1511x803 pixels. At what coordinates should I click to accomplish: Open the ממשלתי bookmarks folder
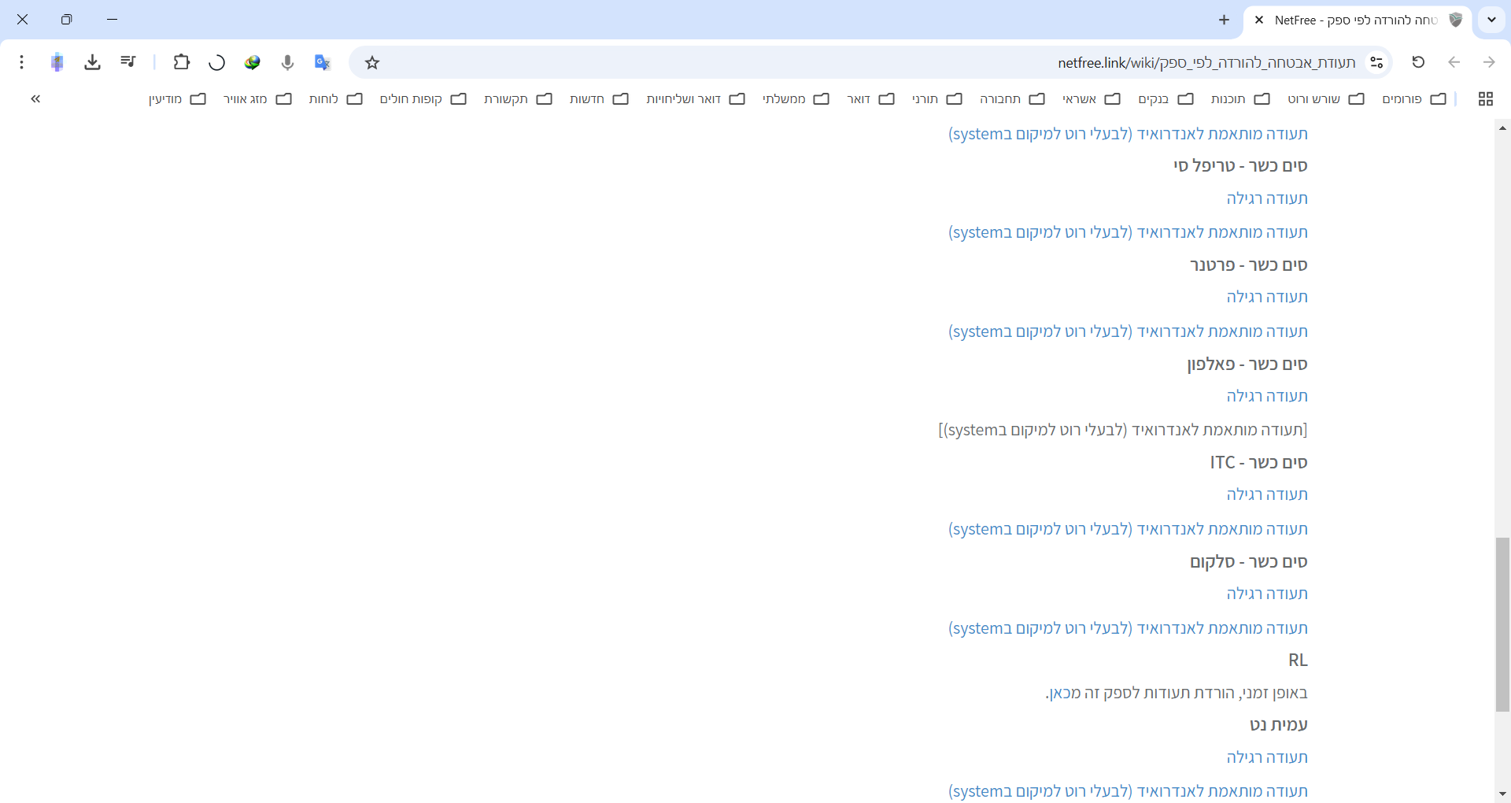coord(796,98)
